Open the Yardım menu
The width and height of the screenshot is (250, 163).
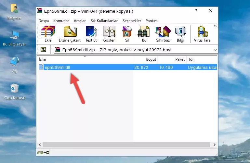click(151, 21)
